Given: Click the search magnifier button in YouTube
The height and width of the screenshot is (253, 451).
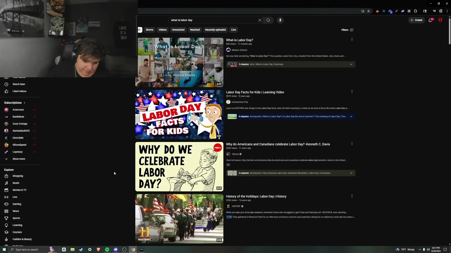Looking at the screenshot, I should (268, 20).
